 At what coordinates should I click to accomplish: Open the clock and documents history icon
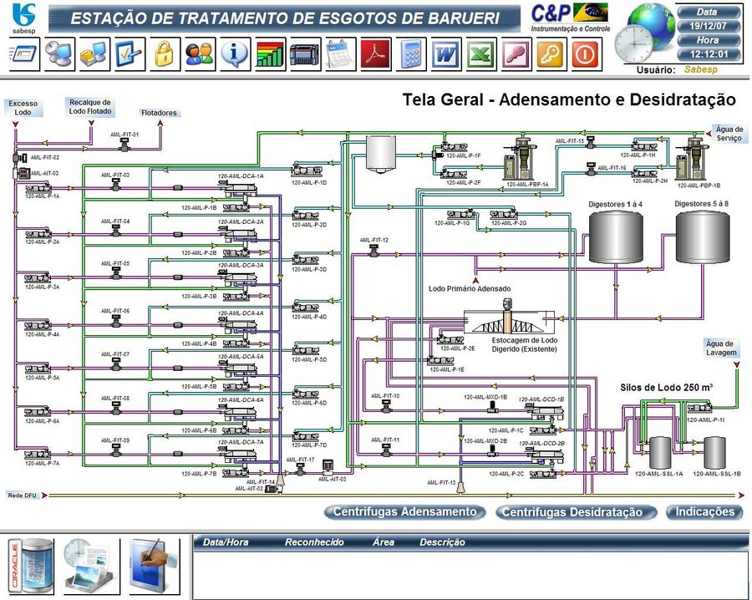[x=91, y=567]
